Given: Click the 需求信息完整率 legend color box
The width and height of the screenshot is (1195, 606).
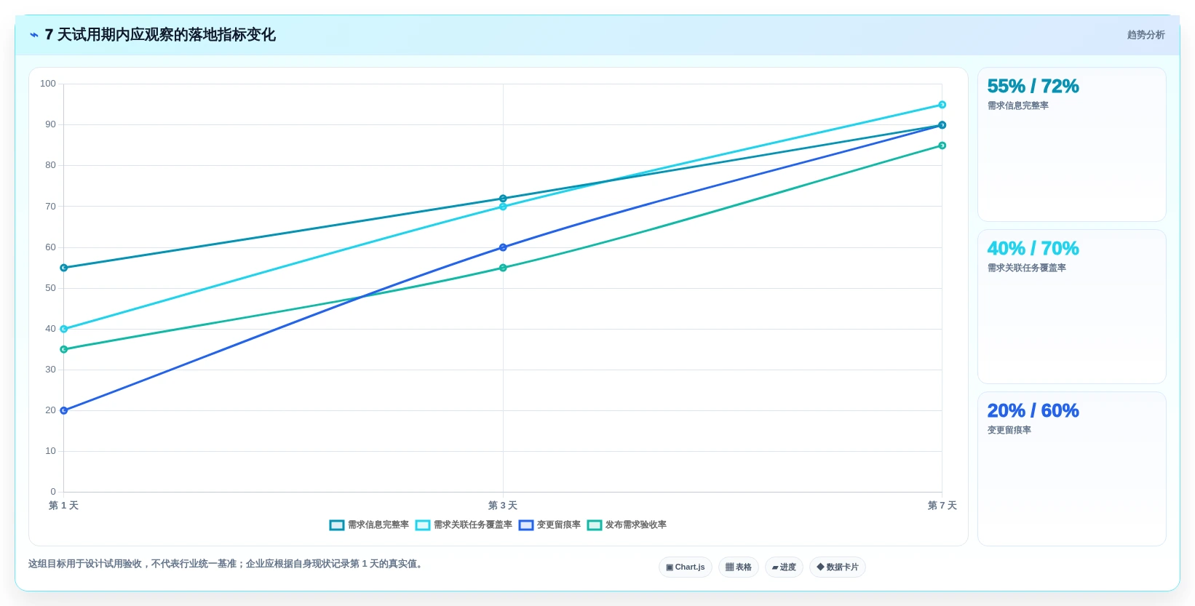Looking at the screenshot, I should (x=337, y=525).
